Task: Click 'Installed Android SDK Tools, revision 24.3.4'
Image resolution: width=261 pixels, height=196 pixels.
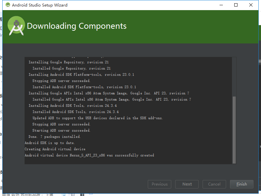Action: (x=76, y=112)
